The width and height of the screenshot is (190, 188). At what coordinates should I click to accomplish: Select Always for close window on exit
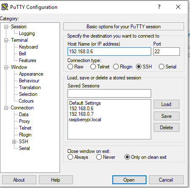(70, 157)
